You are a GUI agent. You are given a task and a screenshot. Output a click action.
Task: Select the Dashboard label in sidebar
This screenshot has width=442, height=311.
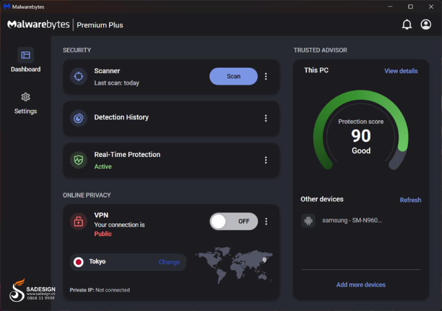coord(26,69)
